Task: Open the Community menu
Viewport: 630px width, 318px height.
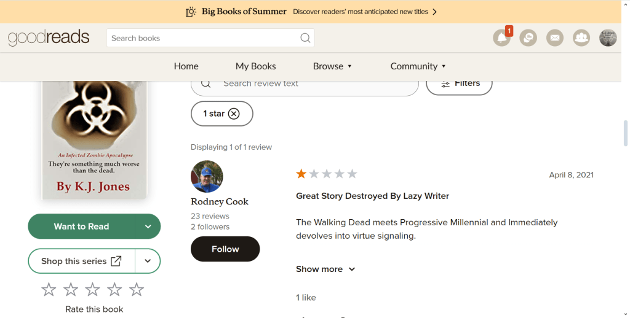Action: tap(418, 66)
